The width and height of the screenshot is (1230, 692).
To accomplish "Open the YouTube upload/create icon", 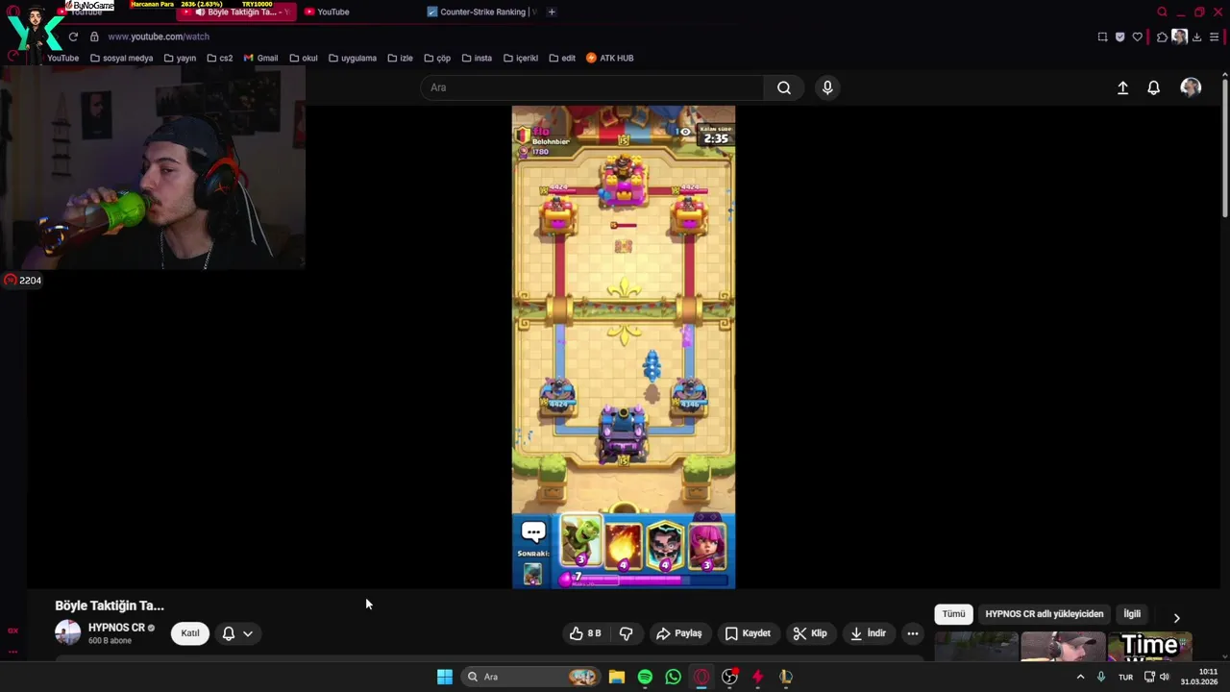I will point(1122,87).
